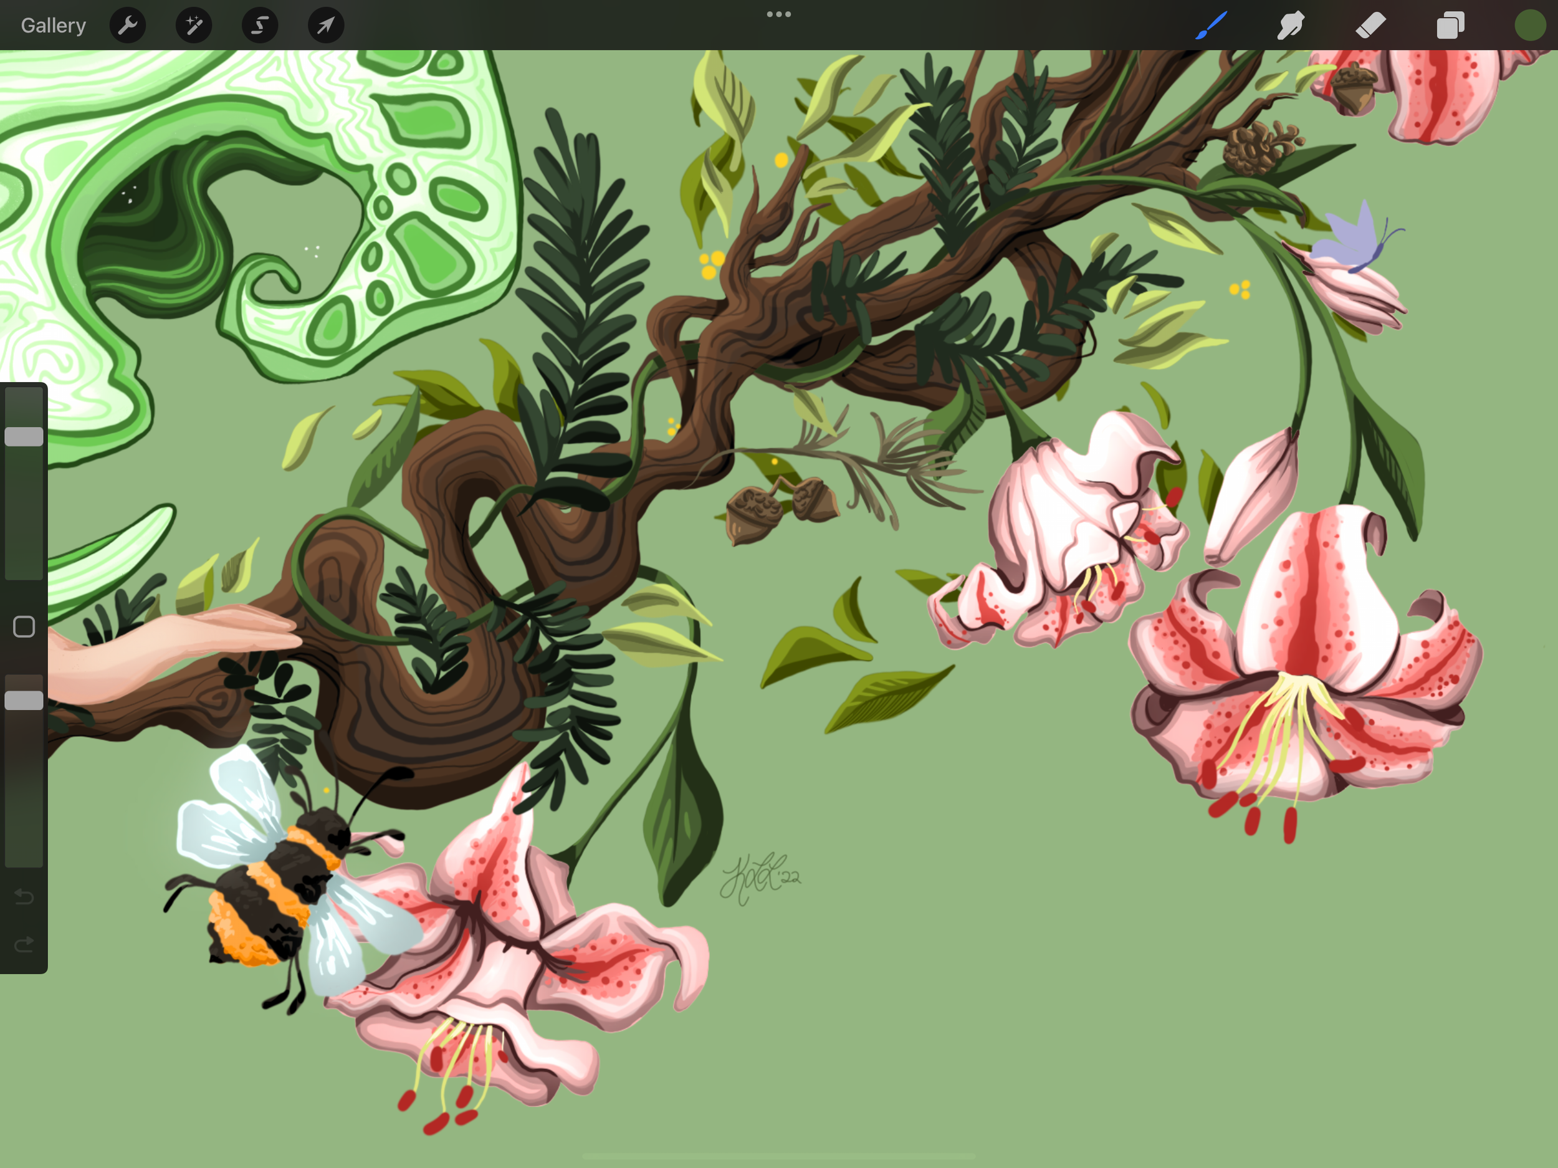Redo the last undone stroke

[x=24, y=944]
